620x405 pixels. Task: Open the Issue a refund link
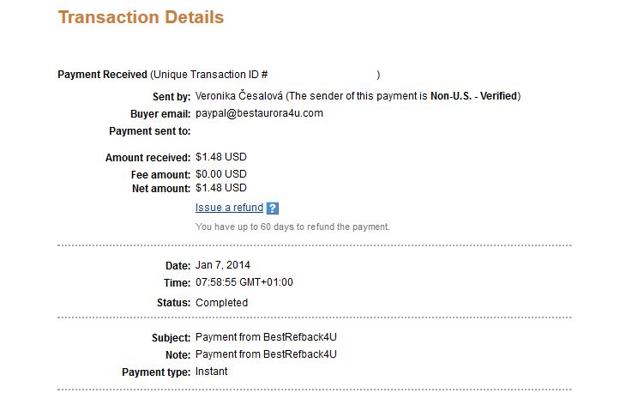coord(229,208)
